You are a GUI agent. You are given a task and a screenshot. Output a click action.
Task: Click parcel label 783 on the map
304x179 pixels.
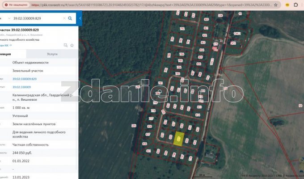pyautogui.click(x=177, y=73)
